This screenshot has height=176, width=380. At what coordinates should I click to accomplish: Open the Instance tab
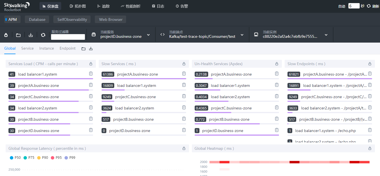[x=47, y=48]
